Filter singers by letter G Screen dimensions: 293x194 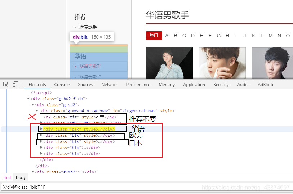tap(219, 36)
